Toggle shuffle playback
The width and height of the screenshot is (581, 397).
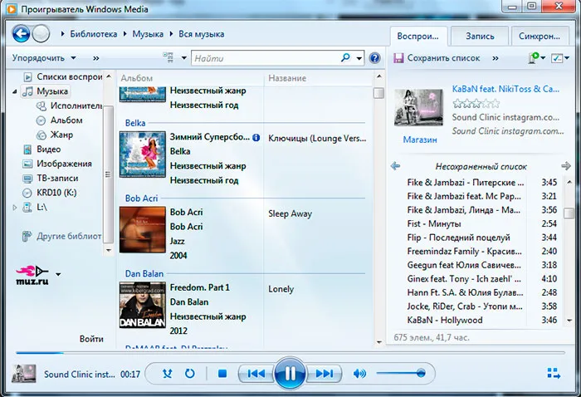[x=168, y=373]
